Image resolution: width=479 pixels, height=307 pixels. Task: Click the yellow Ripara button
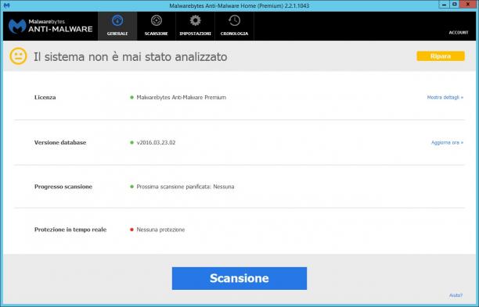[441, 56]
